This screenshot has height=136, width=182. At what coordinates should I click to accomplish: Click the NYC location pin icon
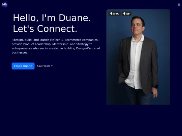coord(111,14)
